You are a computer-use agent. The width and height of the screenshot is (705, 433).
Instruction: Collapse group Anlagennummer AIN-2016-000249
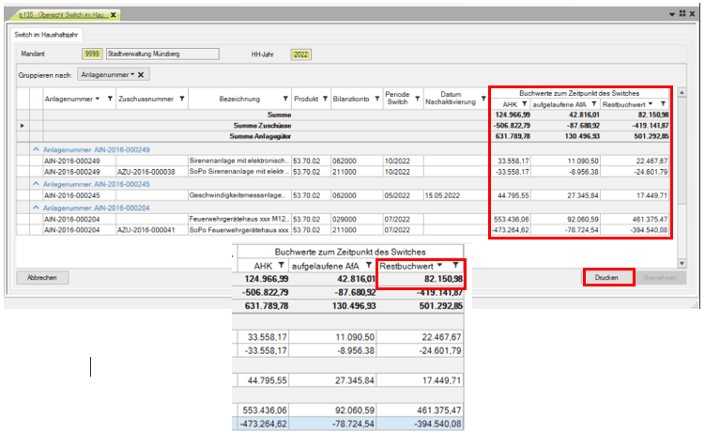pyautogui.click(x=36, y=149)
